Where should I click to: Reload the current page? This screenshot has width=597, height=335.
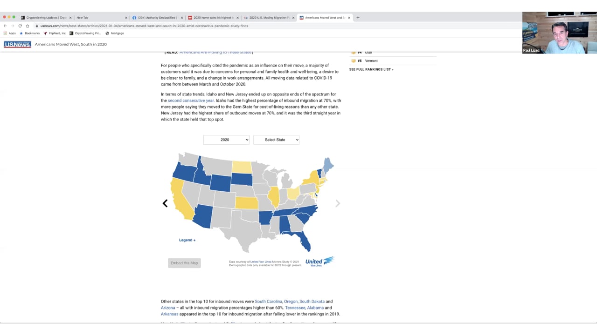coord(20,26)
